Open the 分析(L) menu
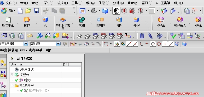Viewport: 204px width, 97px height. pos(118,3)
